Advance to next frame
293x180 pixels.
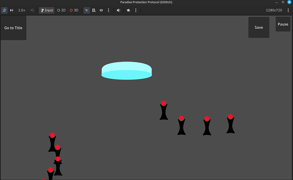11,10
